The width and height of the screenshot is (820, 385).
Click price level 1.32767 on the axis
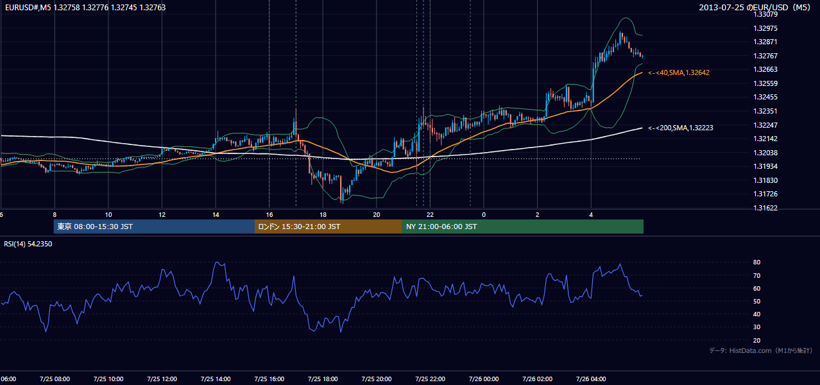[765, 56]
